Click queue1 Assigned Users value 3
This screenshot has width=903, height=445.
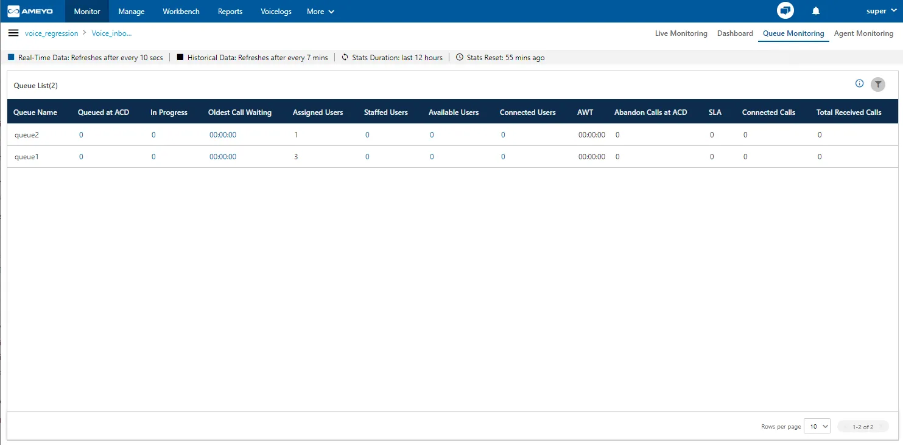click(296, 157)
